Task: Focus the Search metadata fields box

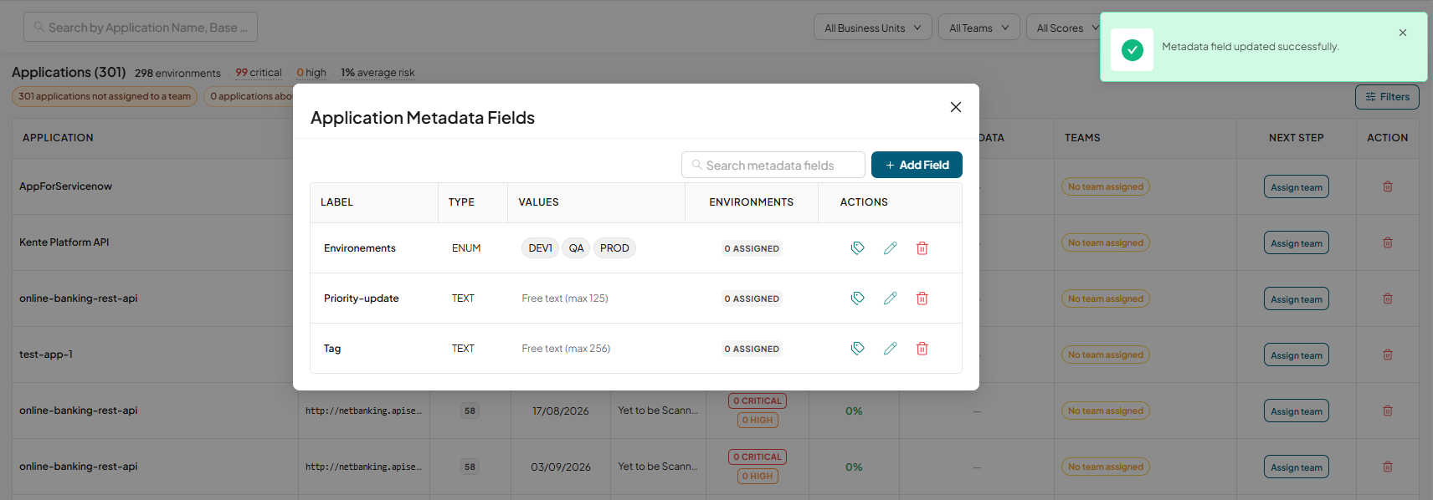Action: [x=773, y=165]
